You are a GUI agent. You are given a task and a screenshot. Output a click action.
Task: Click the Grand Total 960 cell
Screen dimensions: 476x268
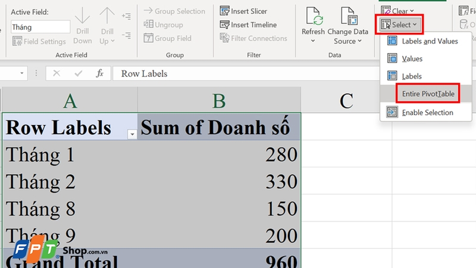coord(219,259)
